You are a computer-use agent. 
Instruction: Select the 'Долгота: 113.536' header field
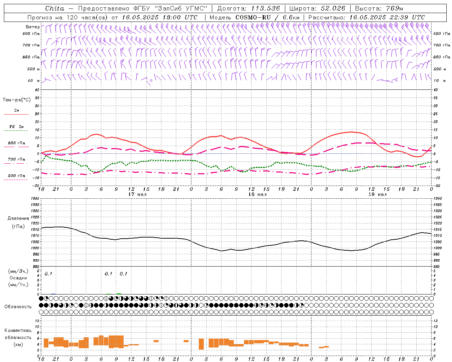249,8
